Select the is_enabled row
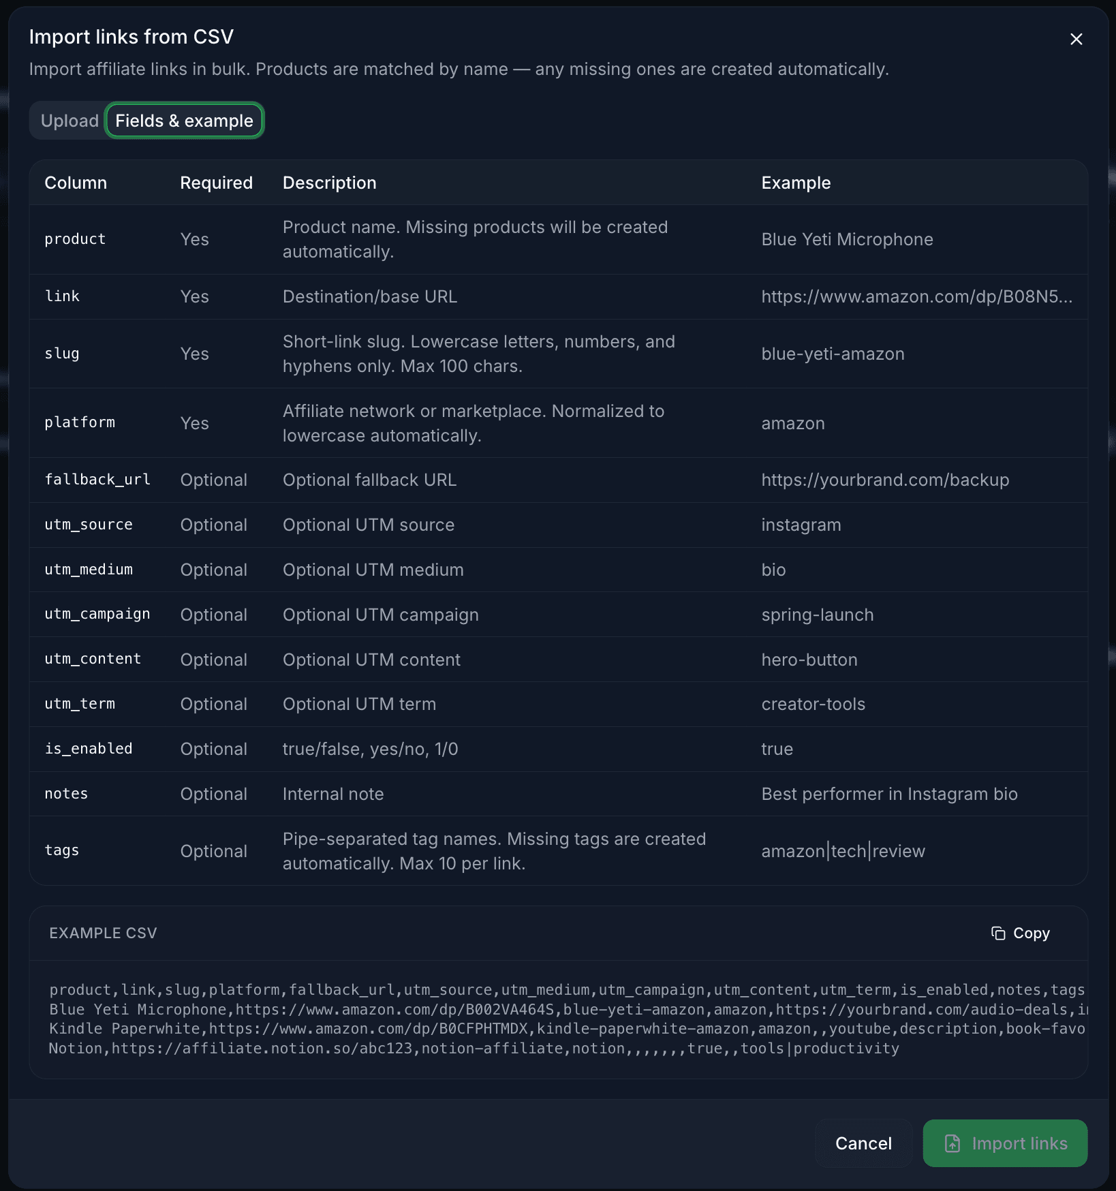 coord(89,748)
